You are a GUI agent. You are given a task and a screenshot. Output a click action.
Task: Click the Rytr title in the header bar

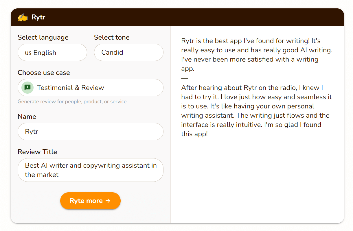(38, 17)
